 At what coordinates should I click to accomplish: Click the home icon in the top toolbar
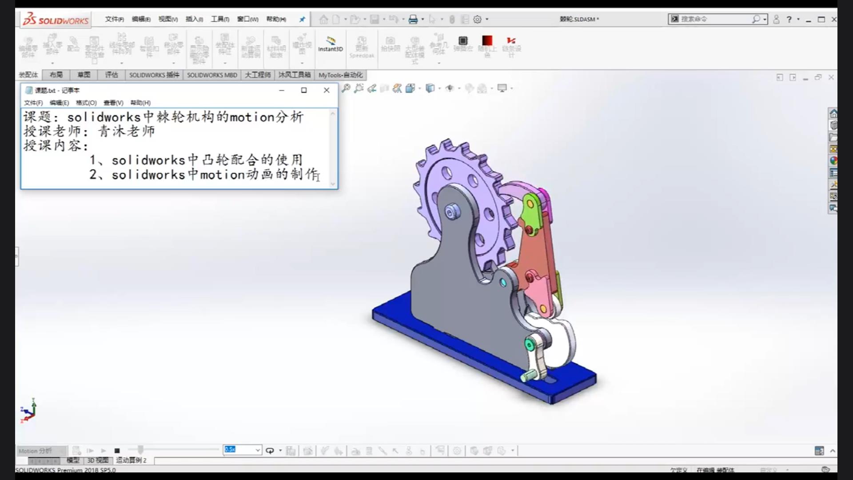click(323, 19)
